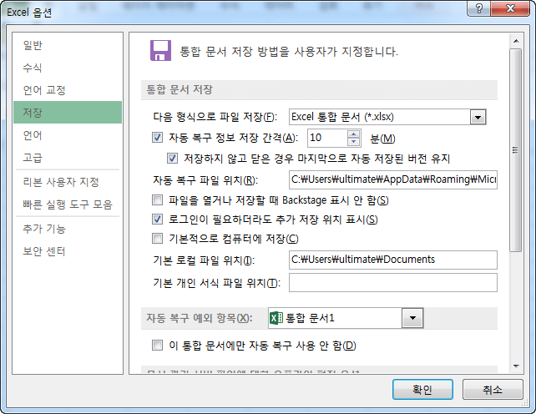Click the 취소 button
Viewport: 536px width, 414px height.
pos(493,390)
